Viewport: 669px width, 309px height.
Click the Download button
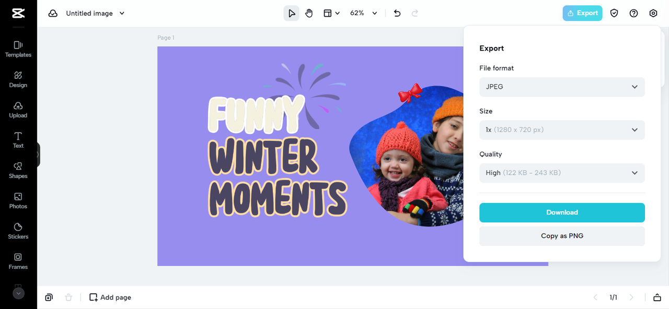coord(562,212)
